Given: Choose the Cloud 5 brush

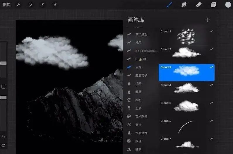Looking at the screenshot, I should point(186,106).
